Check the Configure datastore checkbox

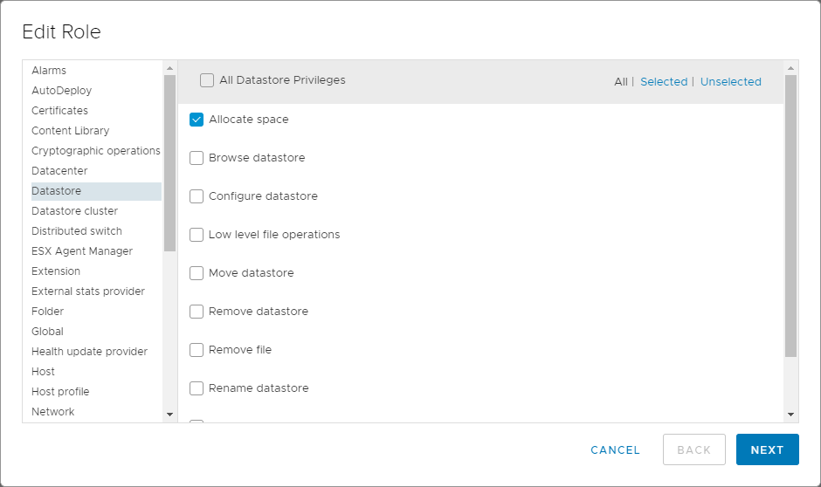pos(197,196)
